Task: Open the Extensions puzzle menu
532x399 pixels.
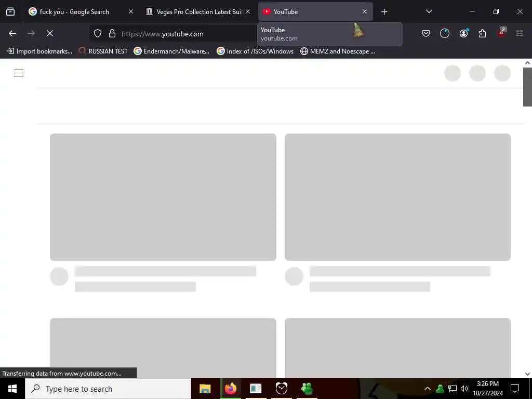Action: tap(482, 34)
